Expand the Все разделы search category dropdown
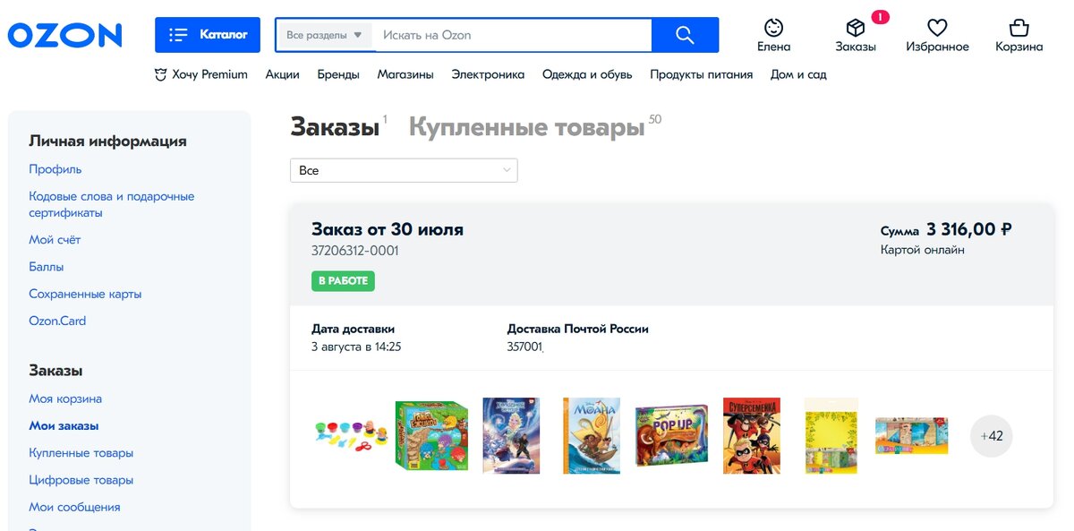 pos(324,35)
